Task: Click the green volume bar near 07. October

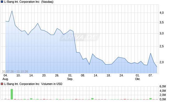Action: 151,99
